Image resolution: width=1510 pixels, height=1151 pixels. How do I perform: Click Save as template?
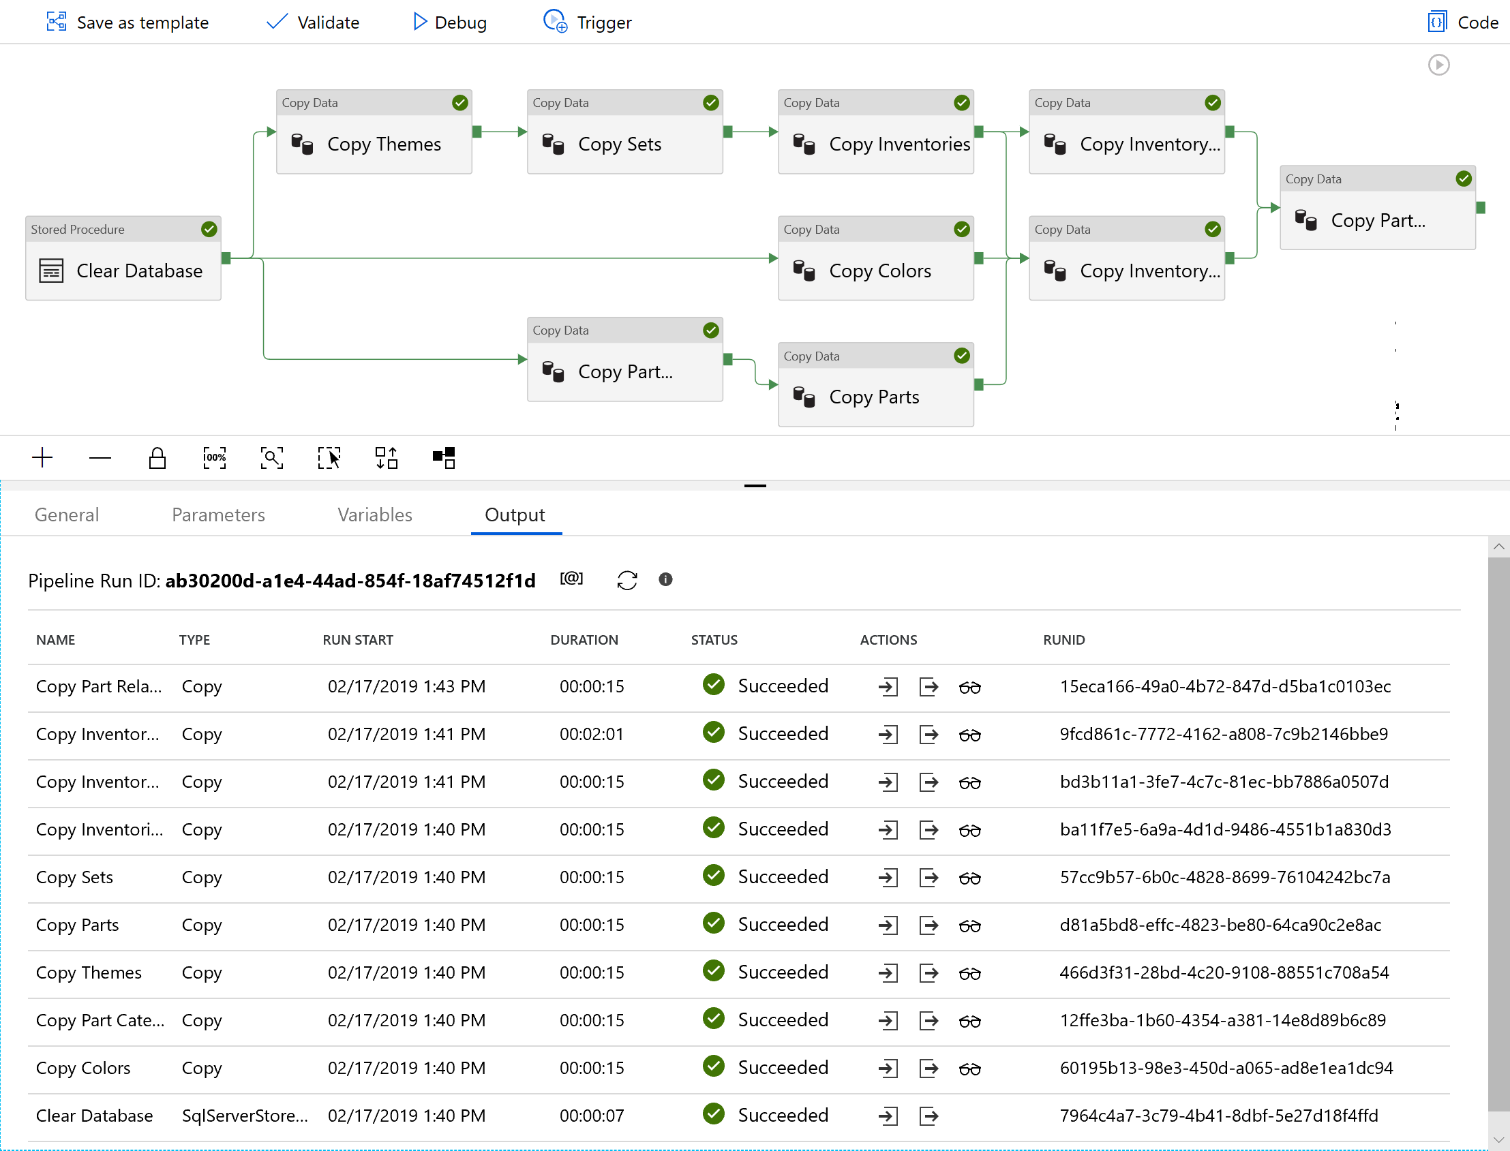[x=127, y=22]
